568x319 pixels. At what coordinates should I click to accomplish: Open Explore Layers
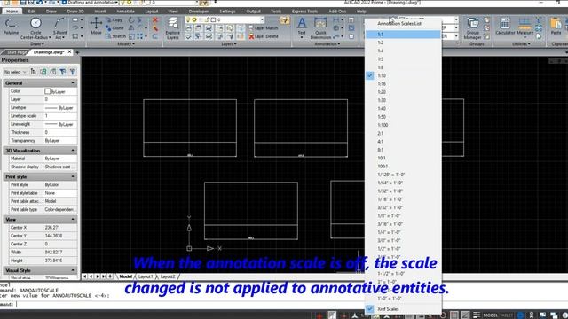pos(173,28)
